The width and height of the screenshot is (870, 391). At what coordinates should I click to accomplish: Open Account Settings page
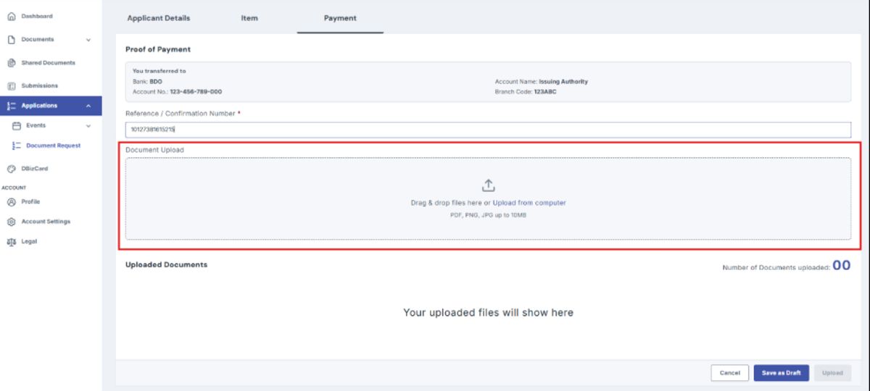[46, 222]
